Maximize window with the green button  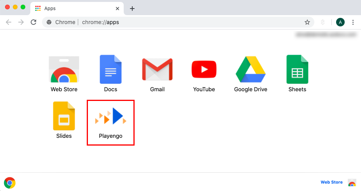click(x=23, y=7)
